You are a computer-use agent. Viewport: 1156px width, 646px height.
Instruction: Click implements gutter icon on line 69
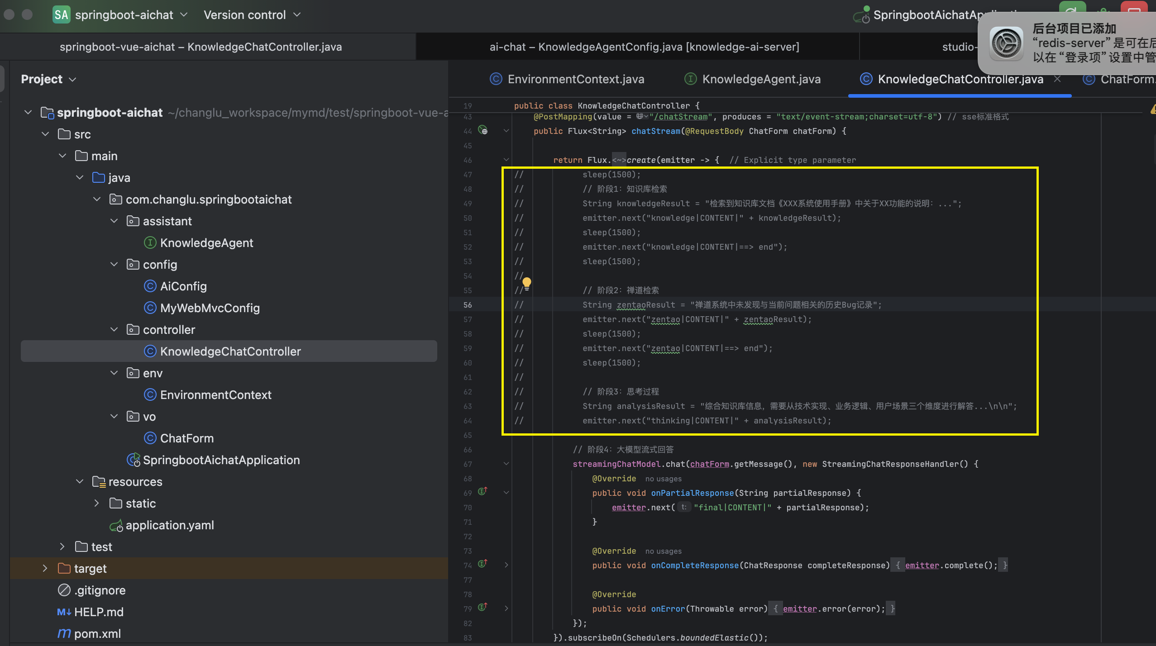pos(482,491)
